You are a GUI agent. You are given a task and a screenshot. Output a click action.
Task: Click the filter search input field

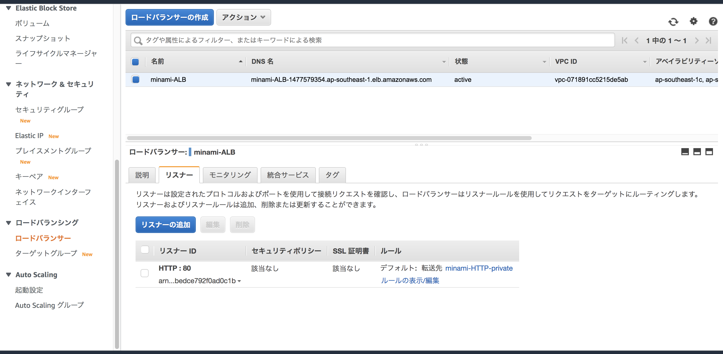pos(337,40)
